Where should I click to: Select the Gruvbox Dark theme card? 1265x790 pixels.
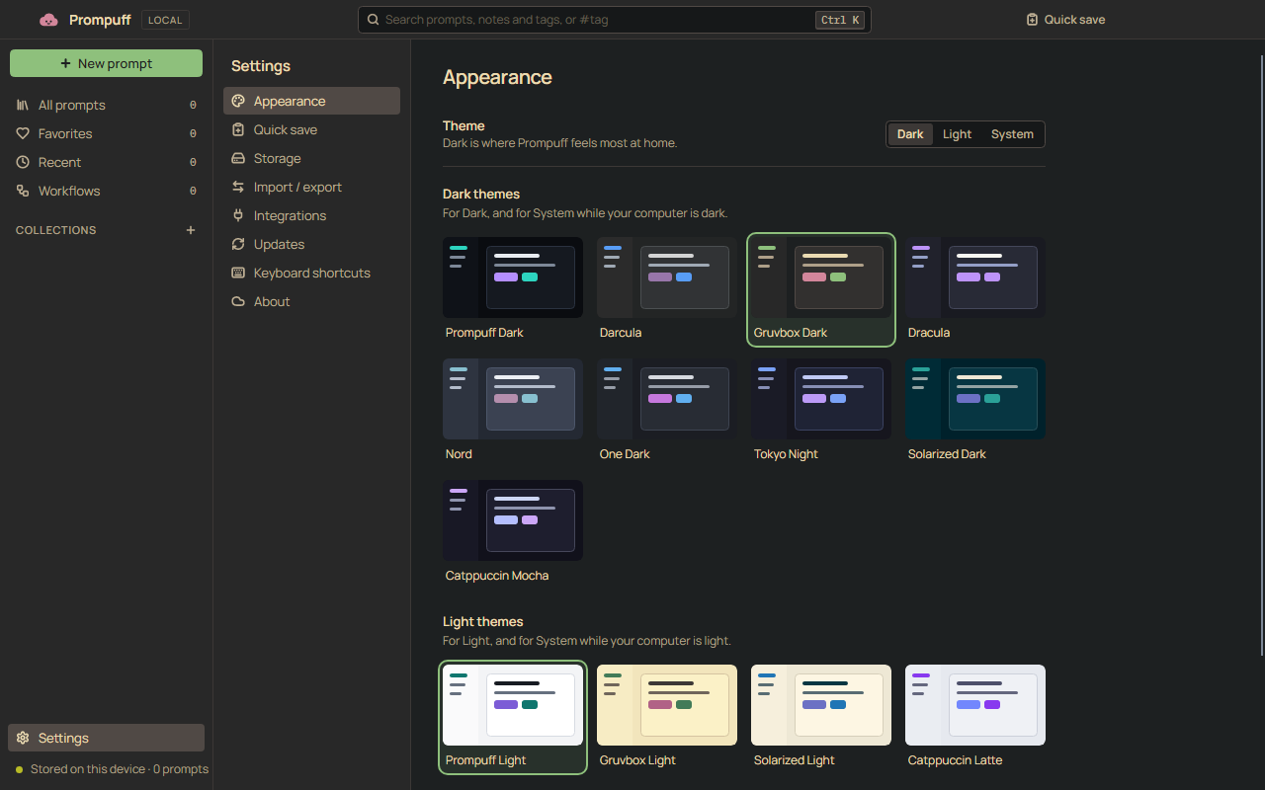(x=821, y=289)
